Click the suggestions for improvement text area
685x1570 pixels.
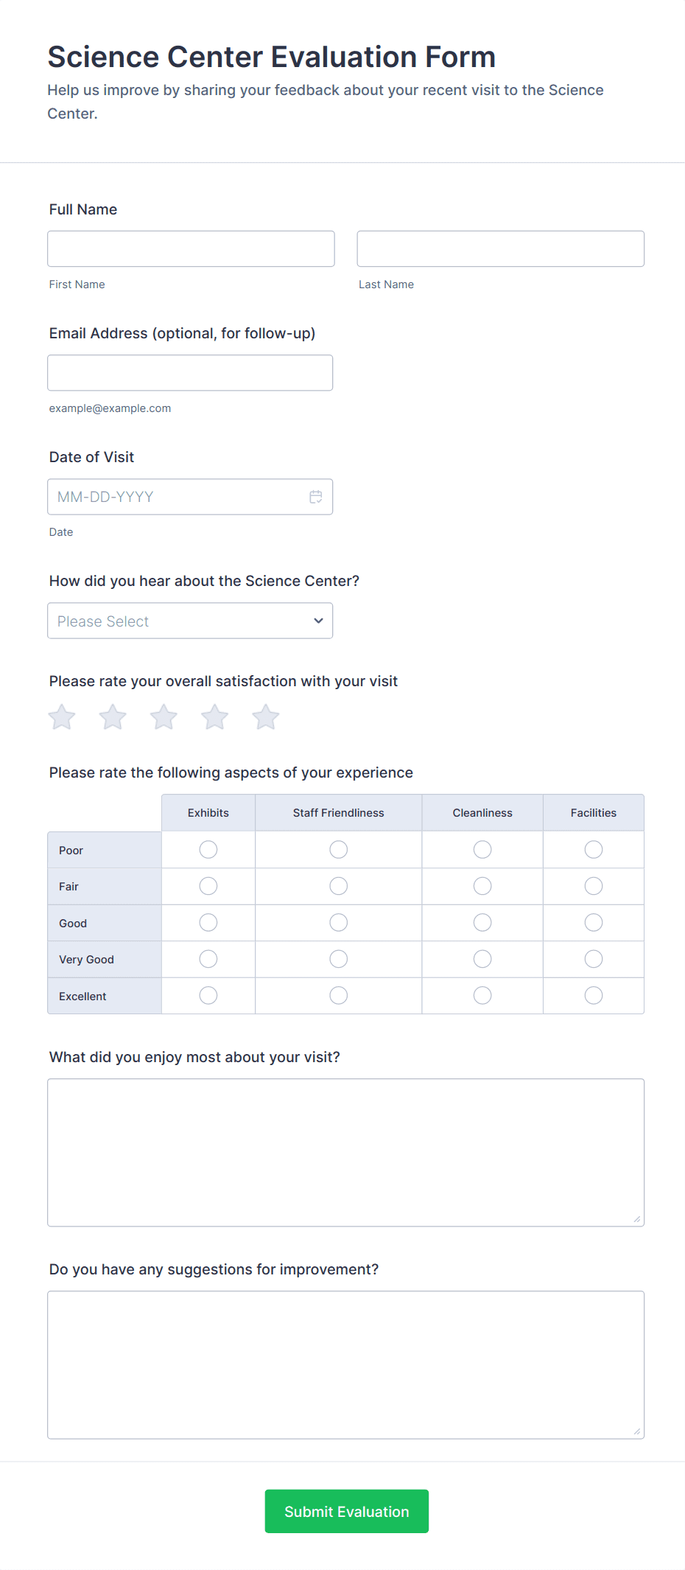pos(346,1365)
